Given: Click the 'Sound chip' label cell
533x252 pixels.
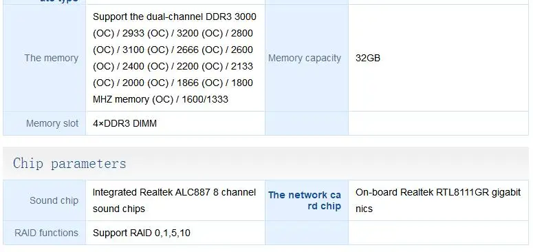Looking at the screenshot, I should (45, 200).
